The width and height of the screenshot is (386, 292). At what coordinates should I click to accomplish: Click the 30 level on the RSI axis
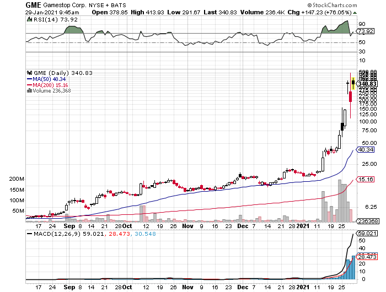tap(362, 52)
